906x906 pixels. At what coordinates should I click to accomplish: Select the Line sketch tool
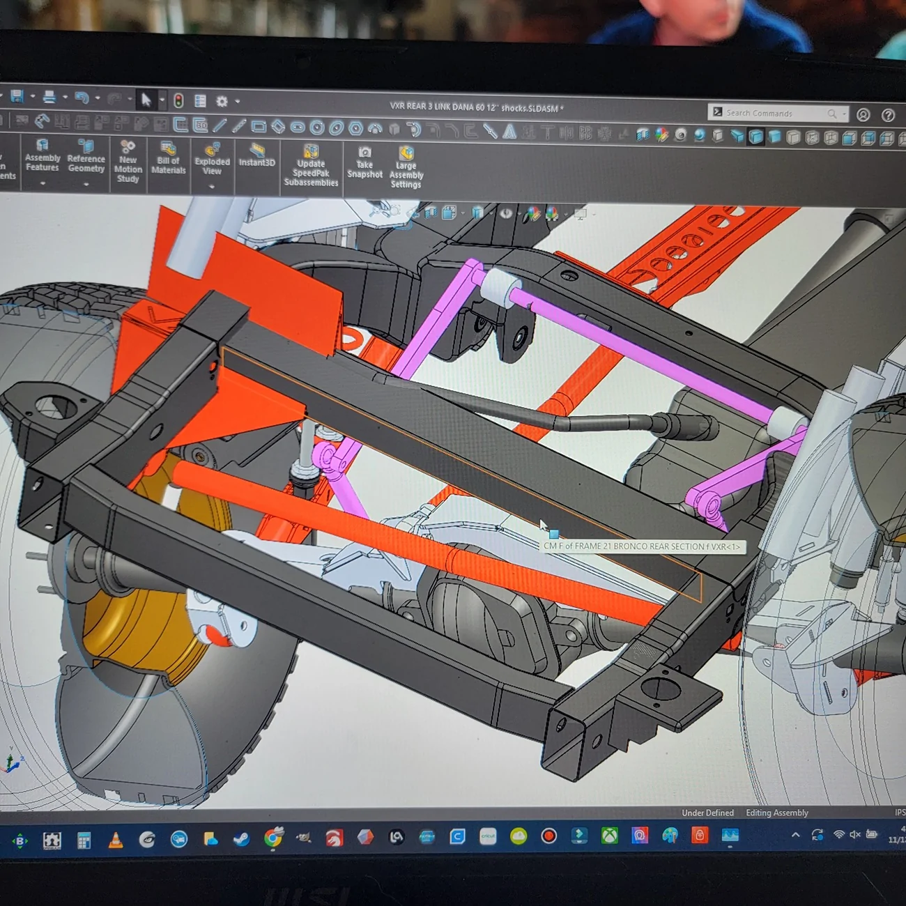tap(220, 125)
